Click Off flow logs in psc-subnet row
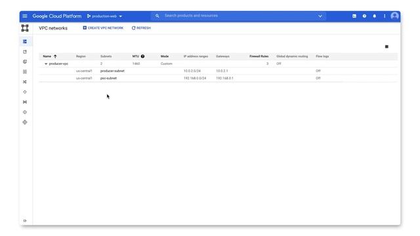 click(x=318, y=78)
